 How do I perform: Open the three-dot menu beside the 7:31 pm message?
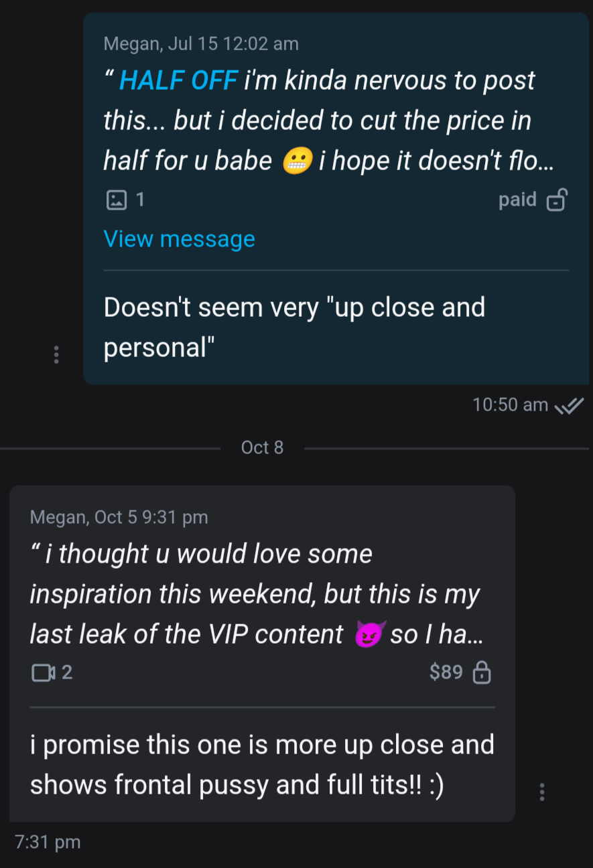point(542,792)
